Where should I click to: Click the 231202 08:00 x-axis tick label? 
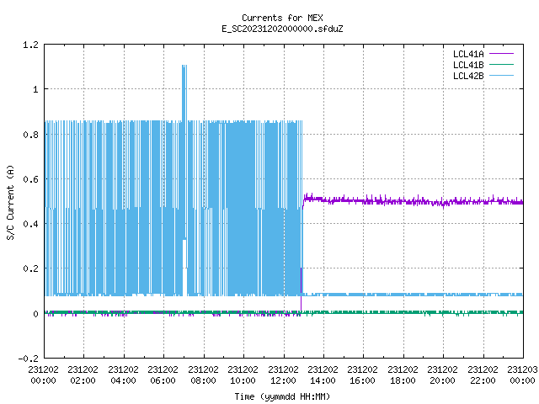tap(203, 375)
